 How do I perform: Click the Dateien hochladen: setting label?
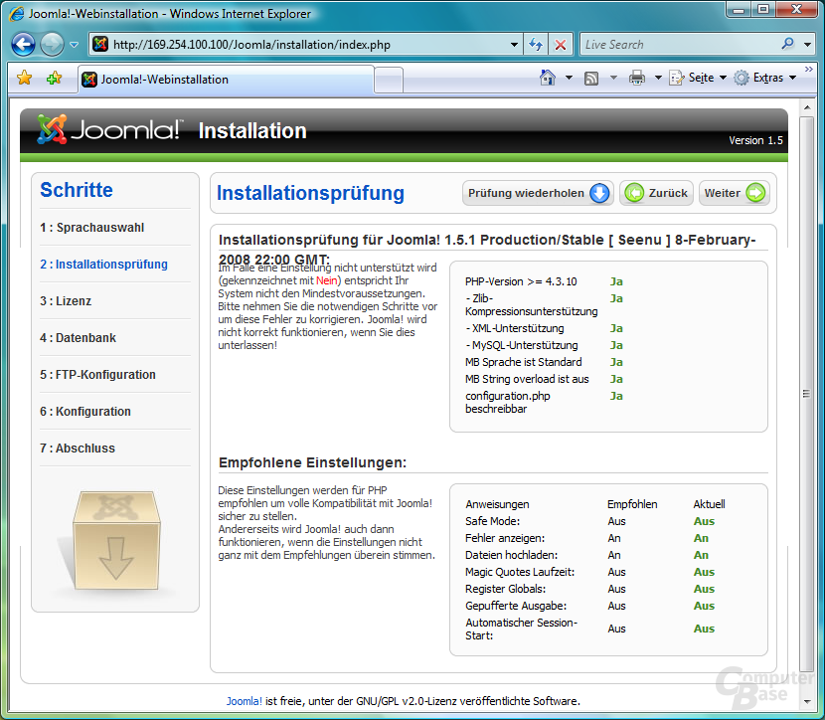pos(512,555)
